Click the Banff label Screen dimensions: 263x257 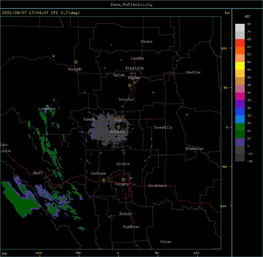38,173
